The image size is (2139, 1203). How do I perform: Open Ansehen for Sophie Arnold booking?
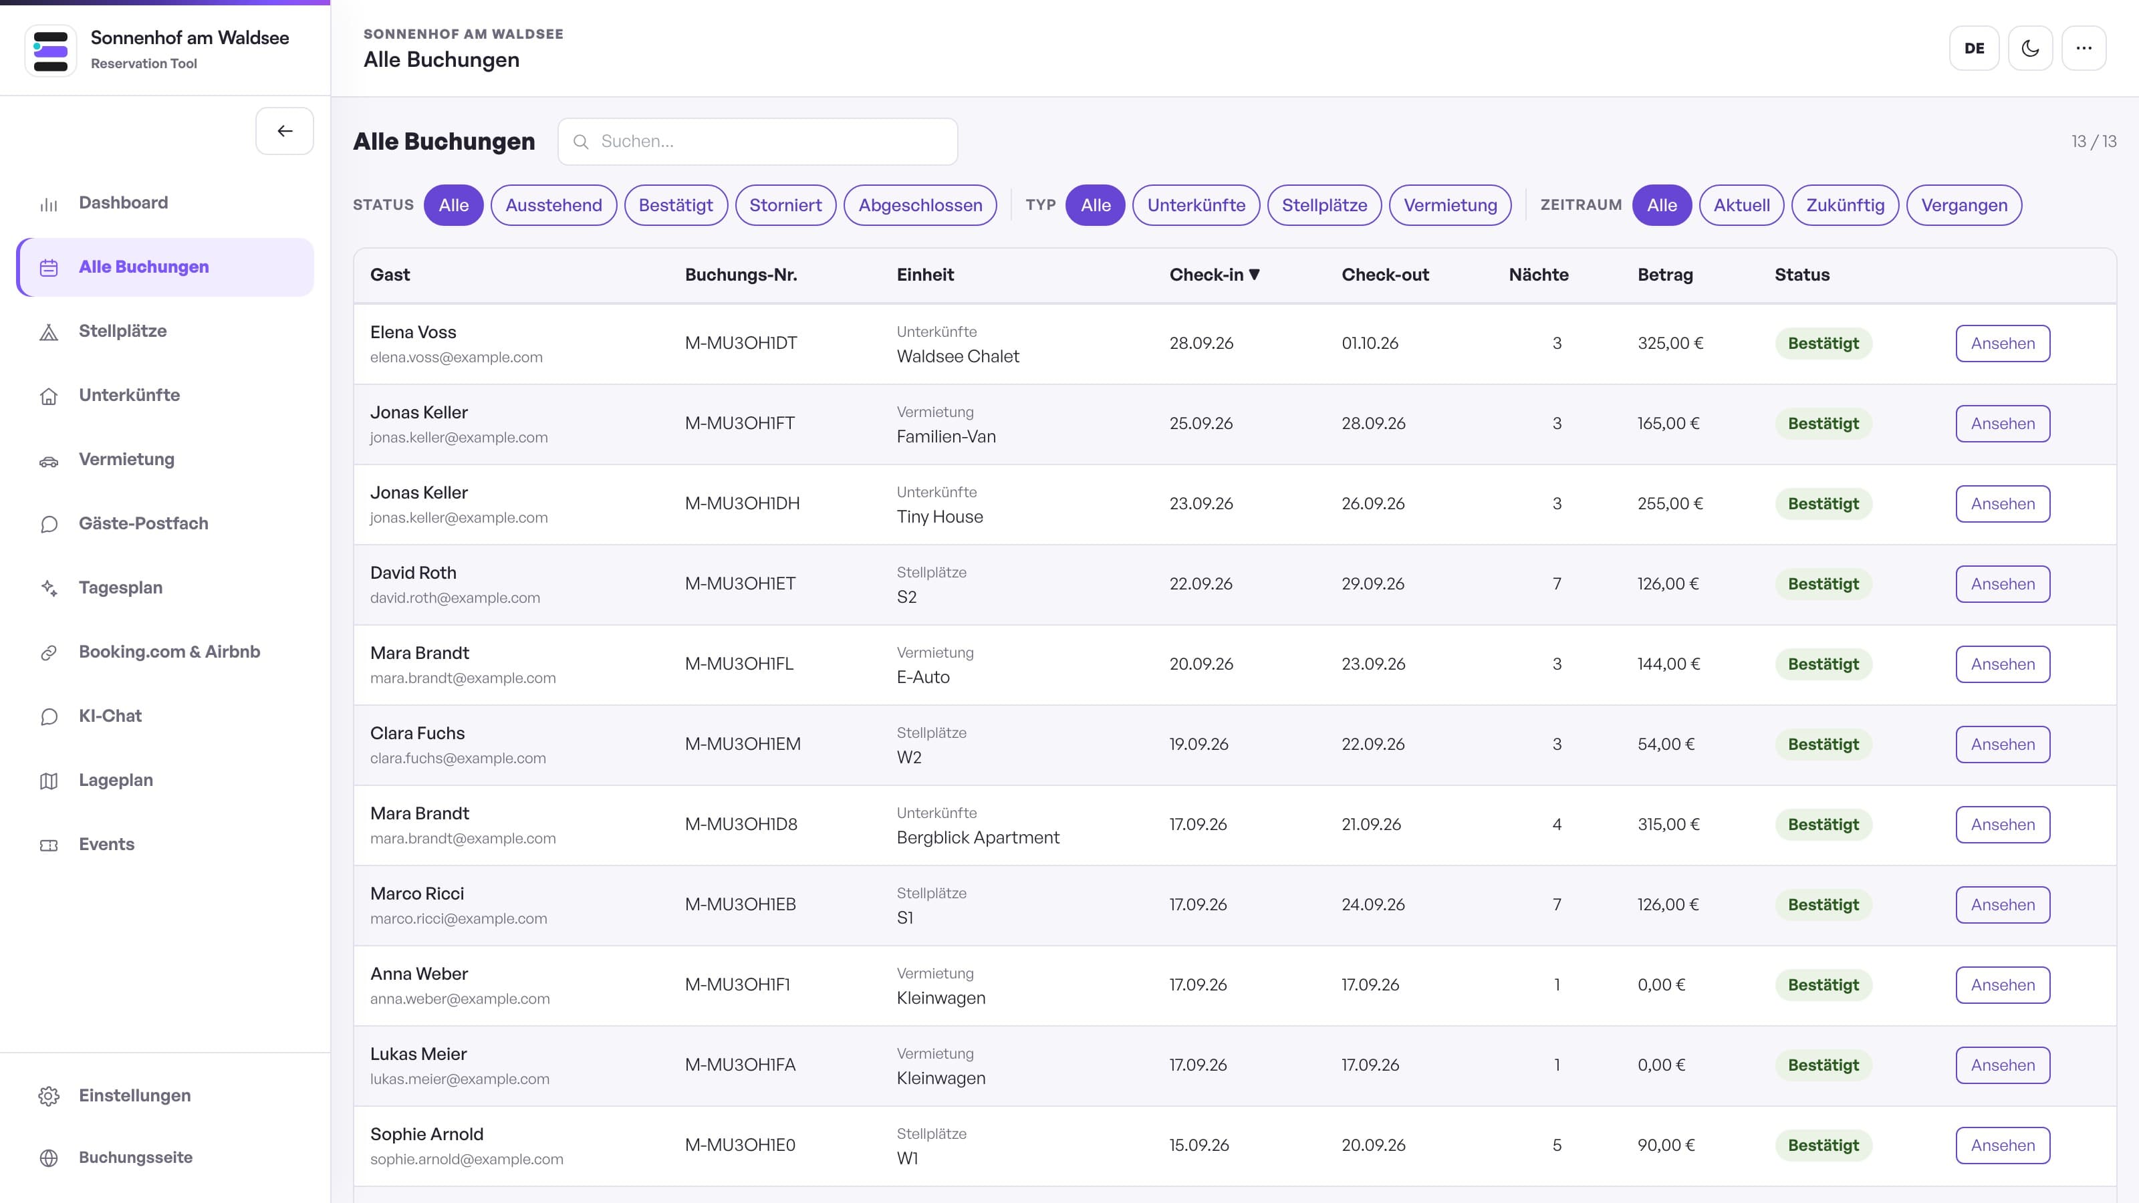[2003, 1146]
